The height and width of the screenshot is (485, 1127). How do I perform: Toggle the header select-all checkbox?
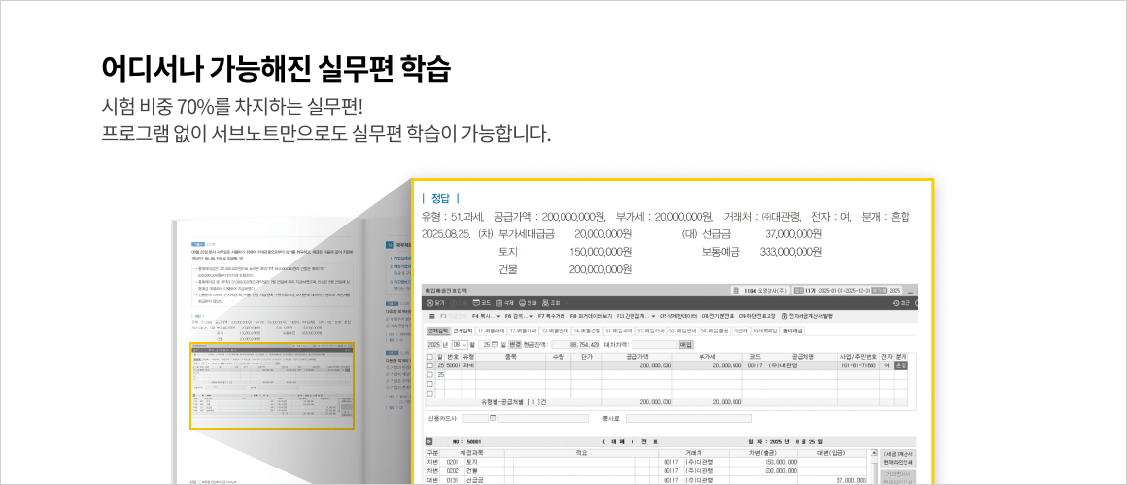pyautogui.click(x=429, y=357)
